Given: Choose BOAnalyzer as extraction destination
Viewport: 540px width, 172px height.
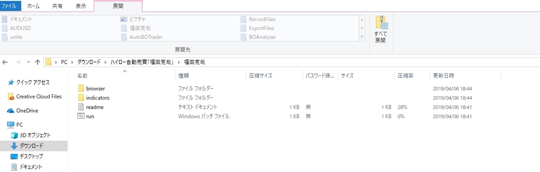Looking at the screenshot, I should pyautogui.click(x=258, y=37).
